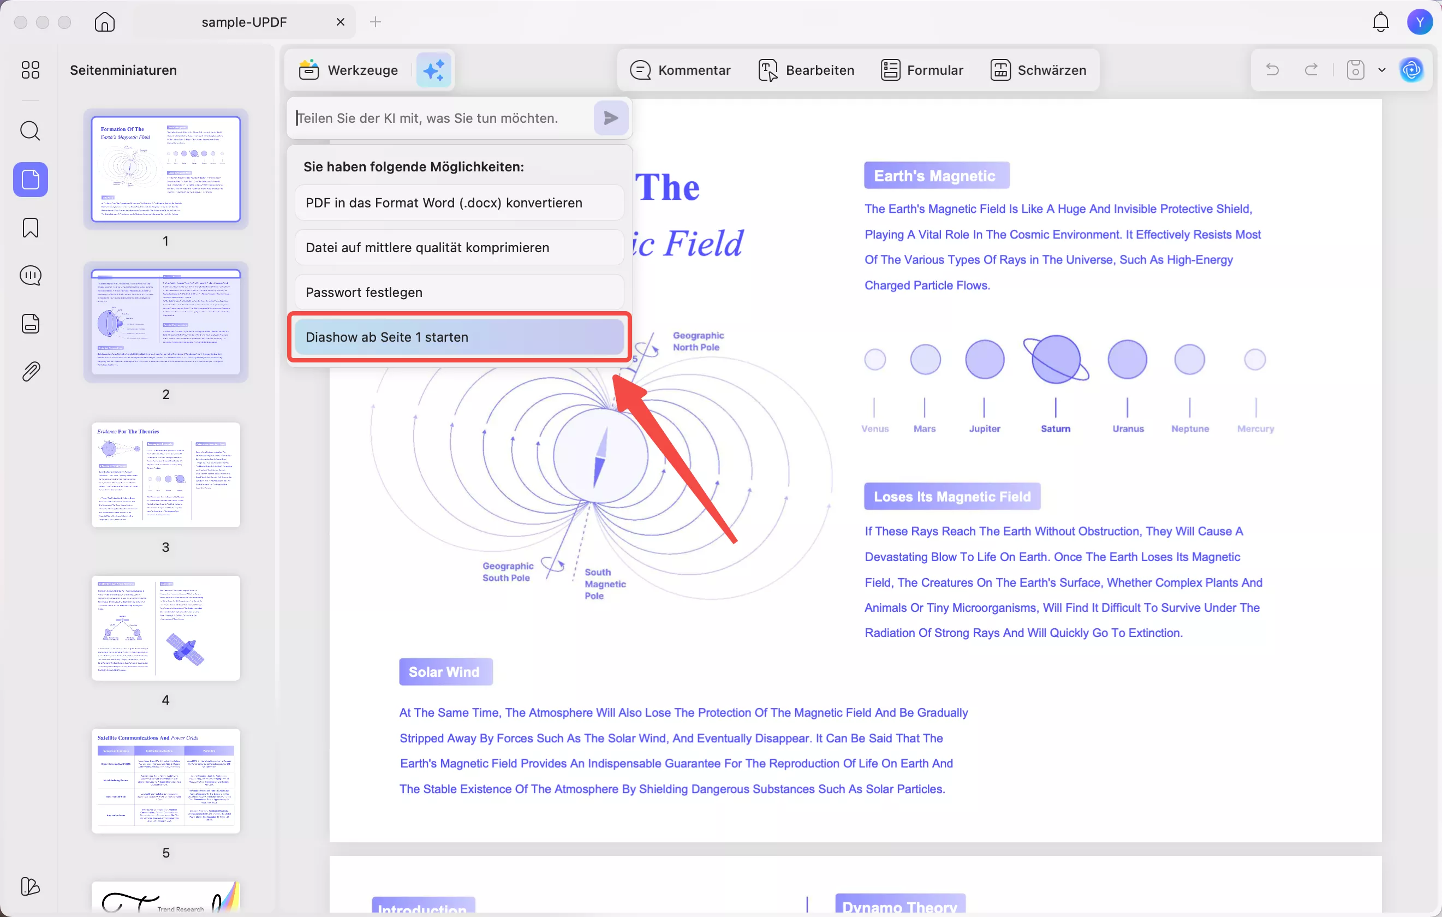Expand the save options dropdown arrow

[x=1381, y=70]
